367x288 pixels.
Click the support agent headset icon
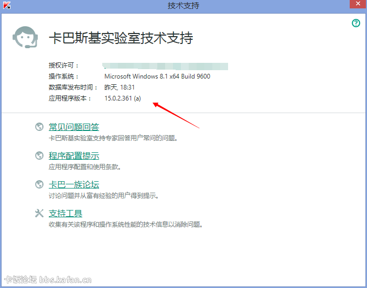pos(25,37)
